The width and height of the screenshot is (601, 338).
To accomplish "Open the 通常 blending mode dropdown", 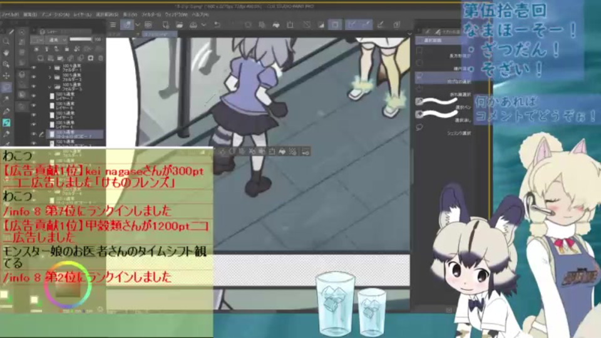I will [56, 39].
